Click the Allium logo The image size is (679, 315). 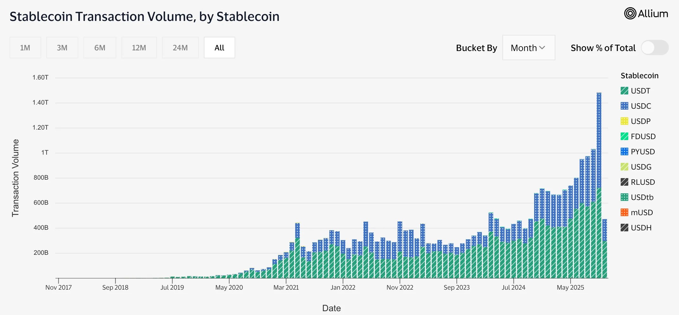coord(646,14)
